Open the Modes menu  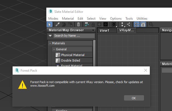tap(53, 19)
